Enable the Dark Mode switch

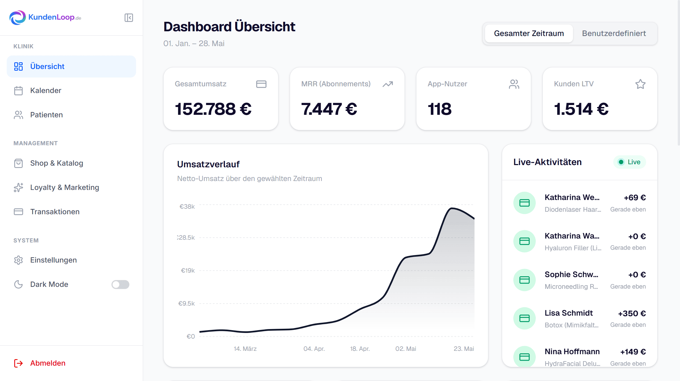[120, 284]
